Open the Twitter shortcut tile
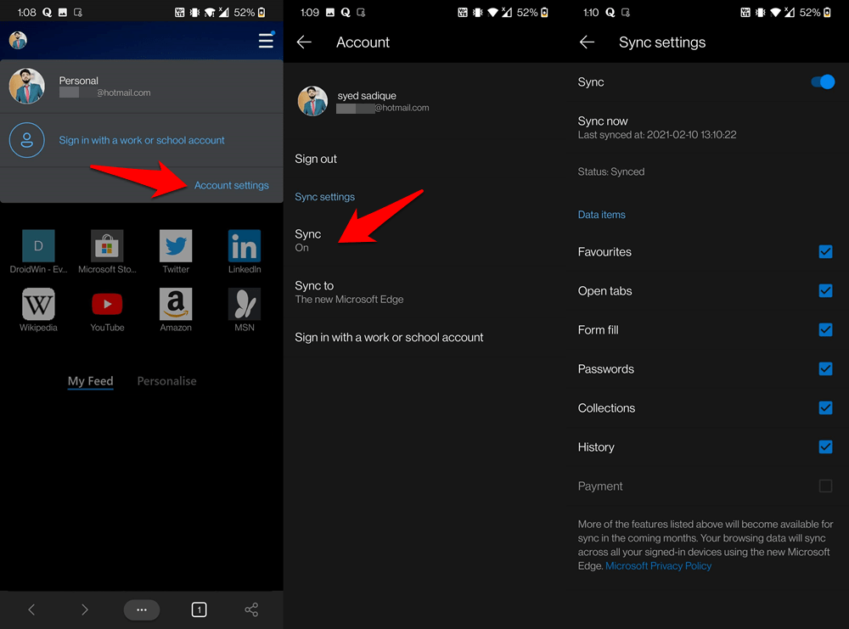 pos(176,252)
